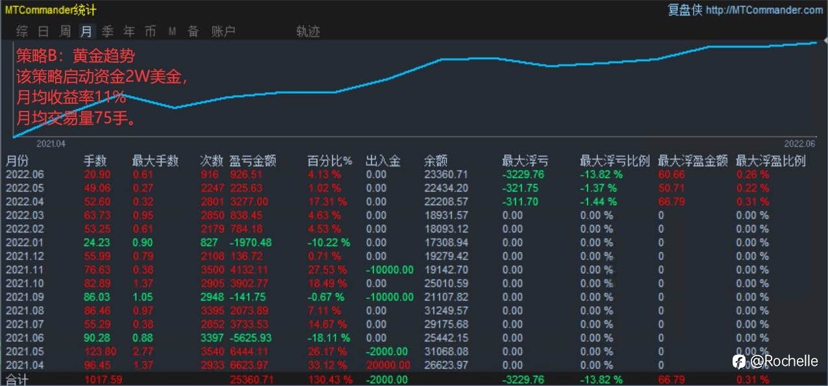Click the 130.43 % total percentage cell
828x386 pixels.
pyautogui.click(x=330, y=380)
